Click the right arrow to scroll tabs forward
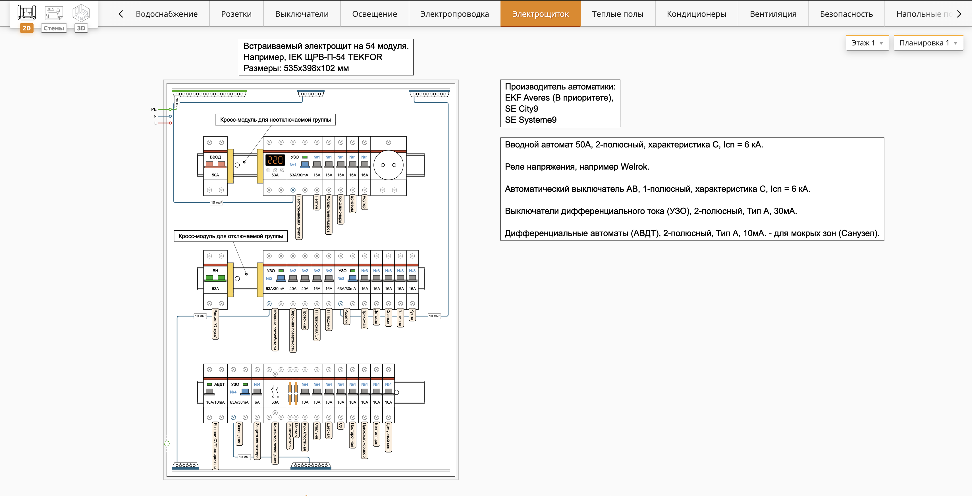 tap(959, 14)
